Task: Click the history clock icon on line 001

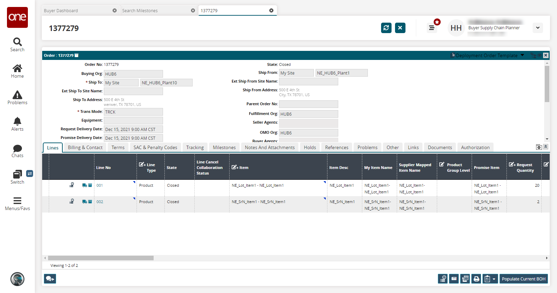Action: click(x=72, y=185)
